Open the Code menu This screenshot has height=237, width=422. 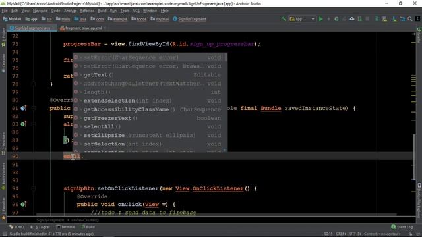pyautogui.click(x=55, y=11)
